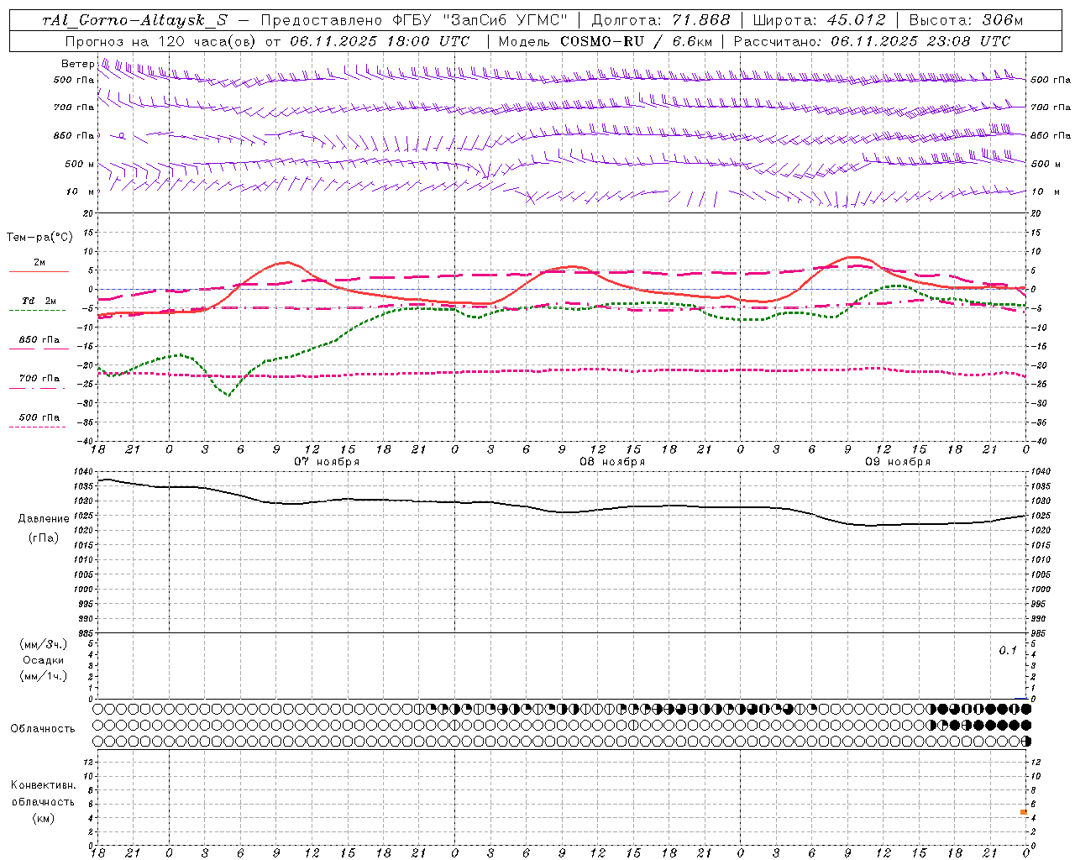This screenshot has height=860, width=1075.
Task: Click the Широта: 45.012 latitude value
Action: coord(819,20)
